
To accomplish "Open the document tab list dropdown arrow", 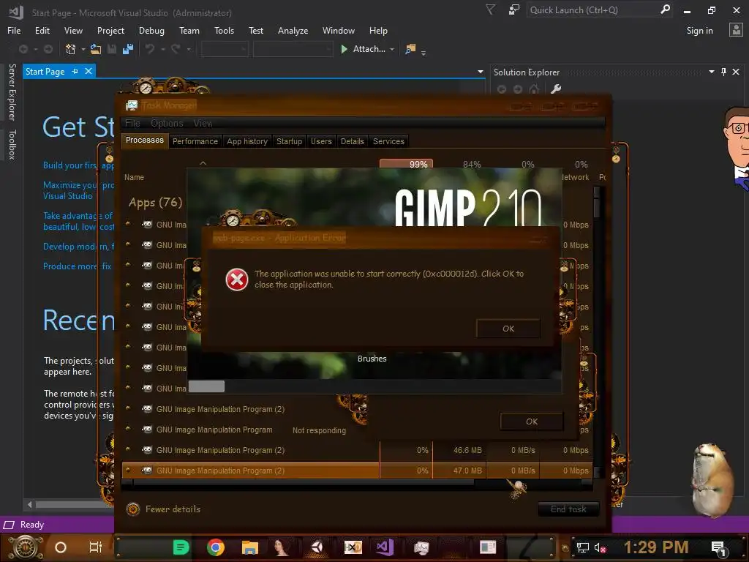I will (x=480, y=72).
